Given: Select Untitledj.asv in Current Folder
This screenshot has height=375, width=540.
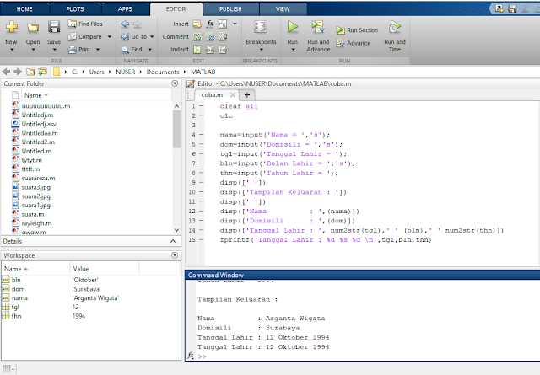Looking at the screenshot, I should (39, 124).
